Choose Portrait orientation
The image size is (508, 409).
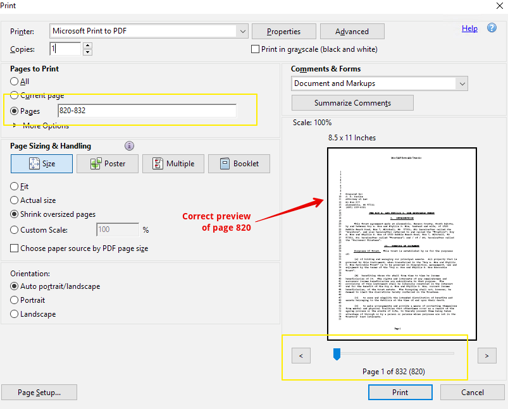point(13,300)
